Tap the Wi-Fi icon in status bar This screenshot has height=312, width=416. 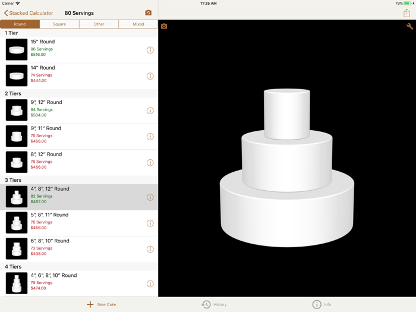coord(18,3)
